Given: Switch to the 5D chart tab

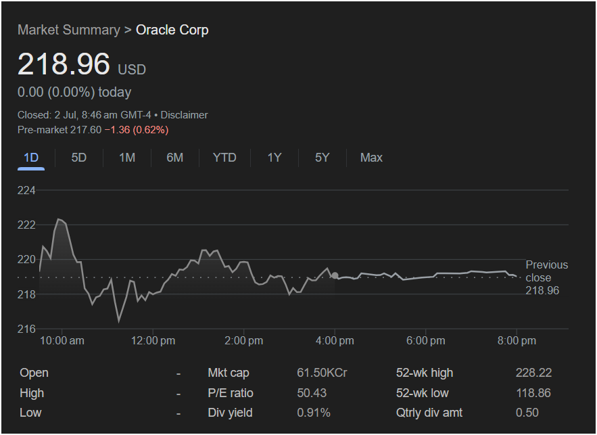Looking at the screenshot, I should point(79,158).
